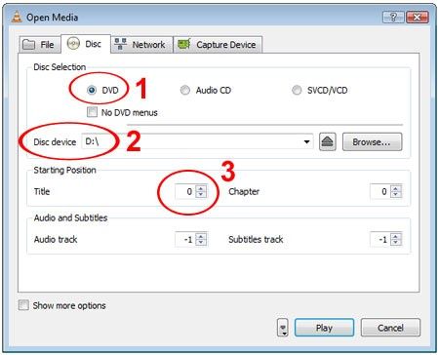Click the help question mark button
Viewport: 439px width, 355px height.
(393, 17)
